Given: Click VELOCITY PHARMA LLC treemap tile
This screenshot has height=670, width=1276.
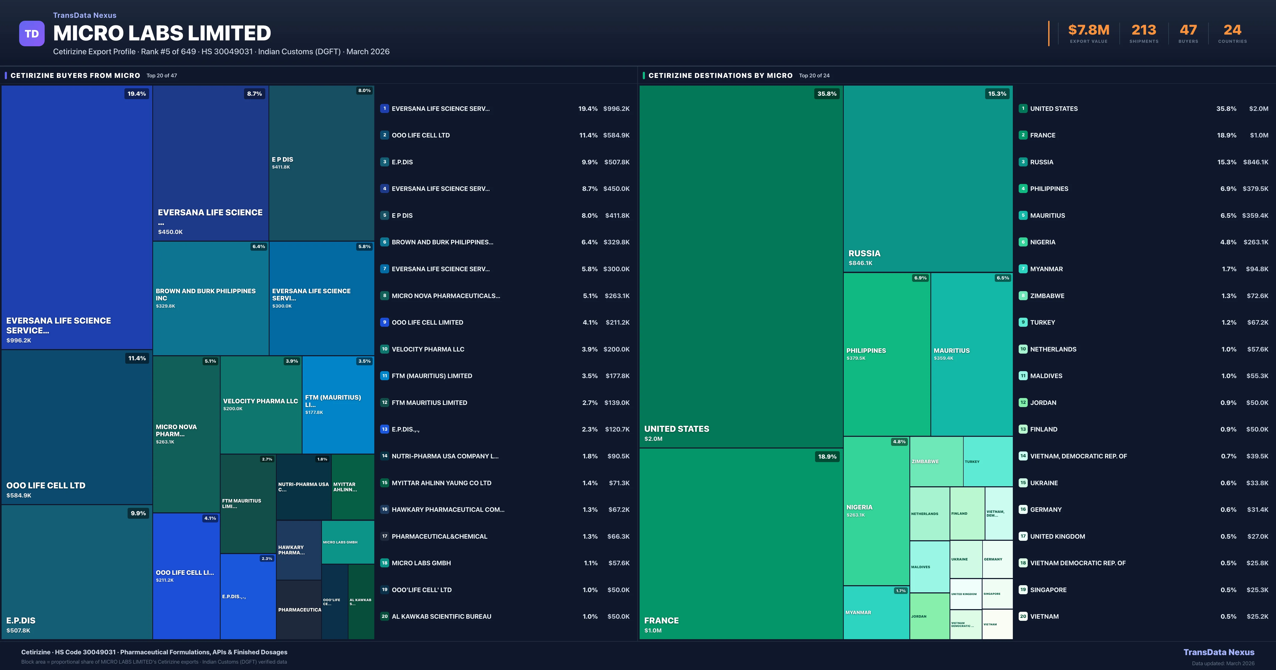Looking at the screenshot, I should 261,404.
